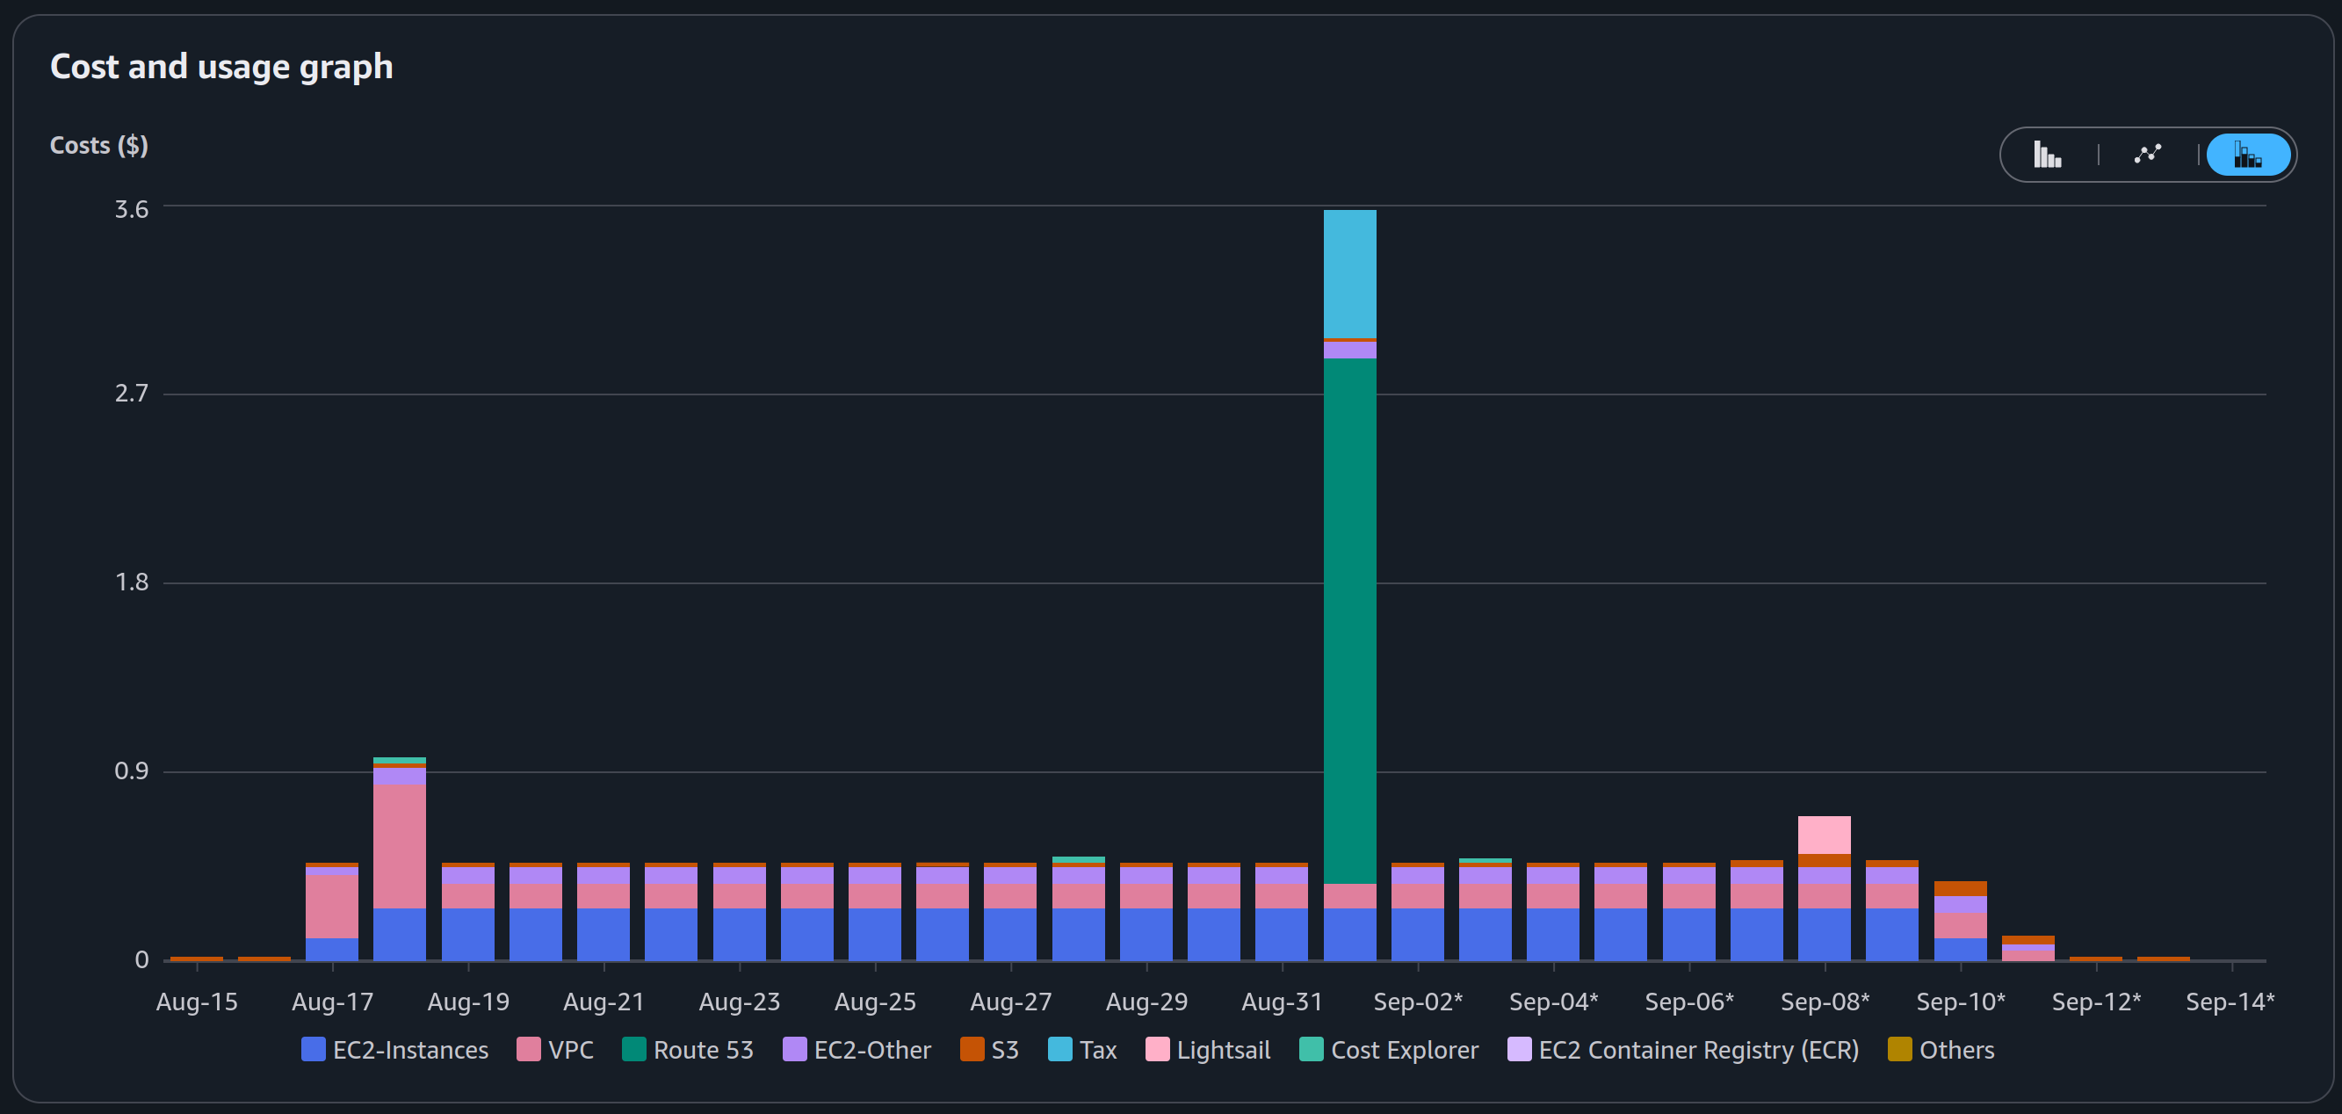This screenshot has width=2342, height=1114.
Task: Click the large VPC segment on Aug-18 bar
Action: [x=399, y=847]
